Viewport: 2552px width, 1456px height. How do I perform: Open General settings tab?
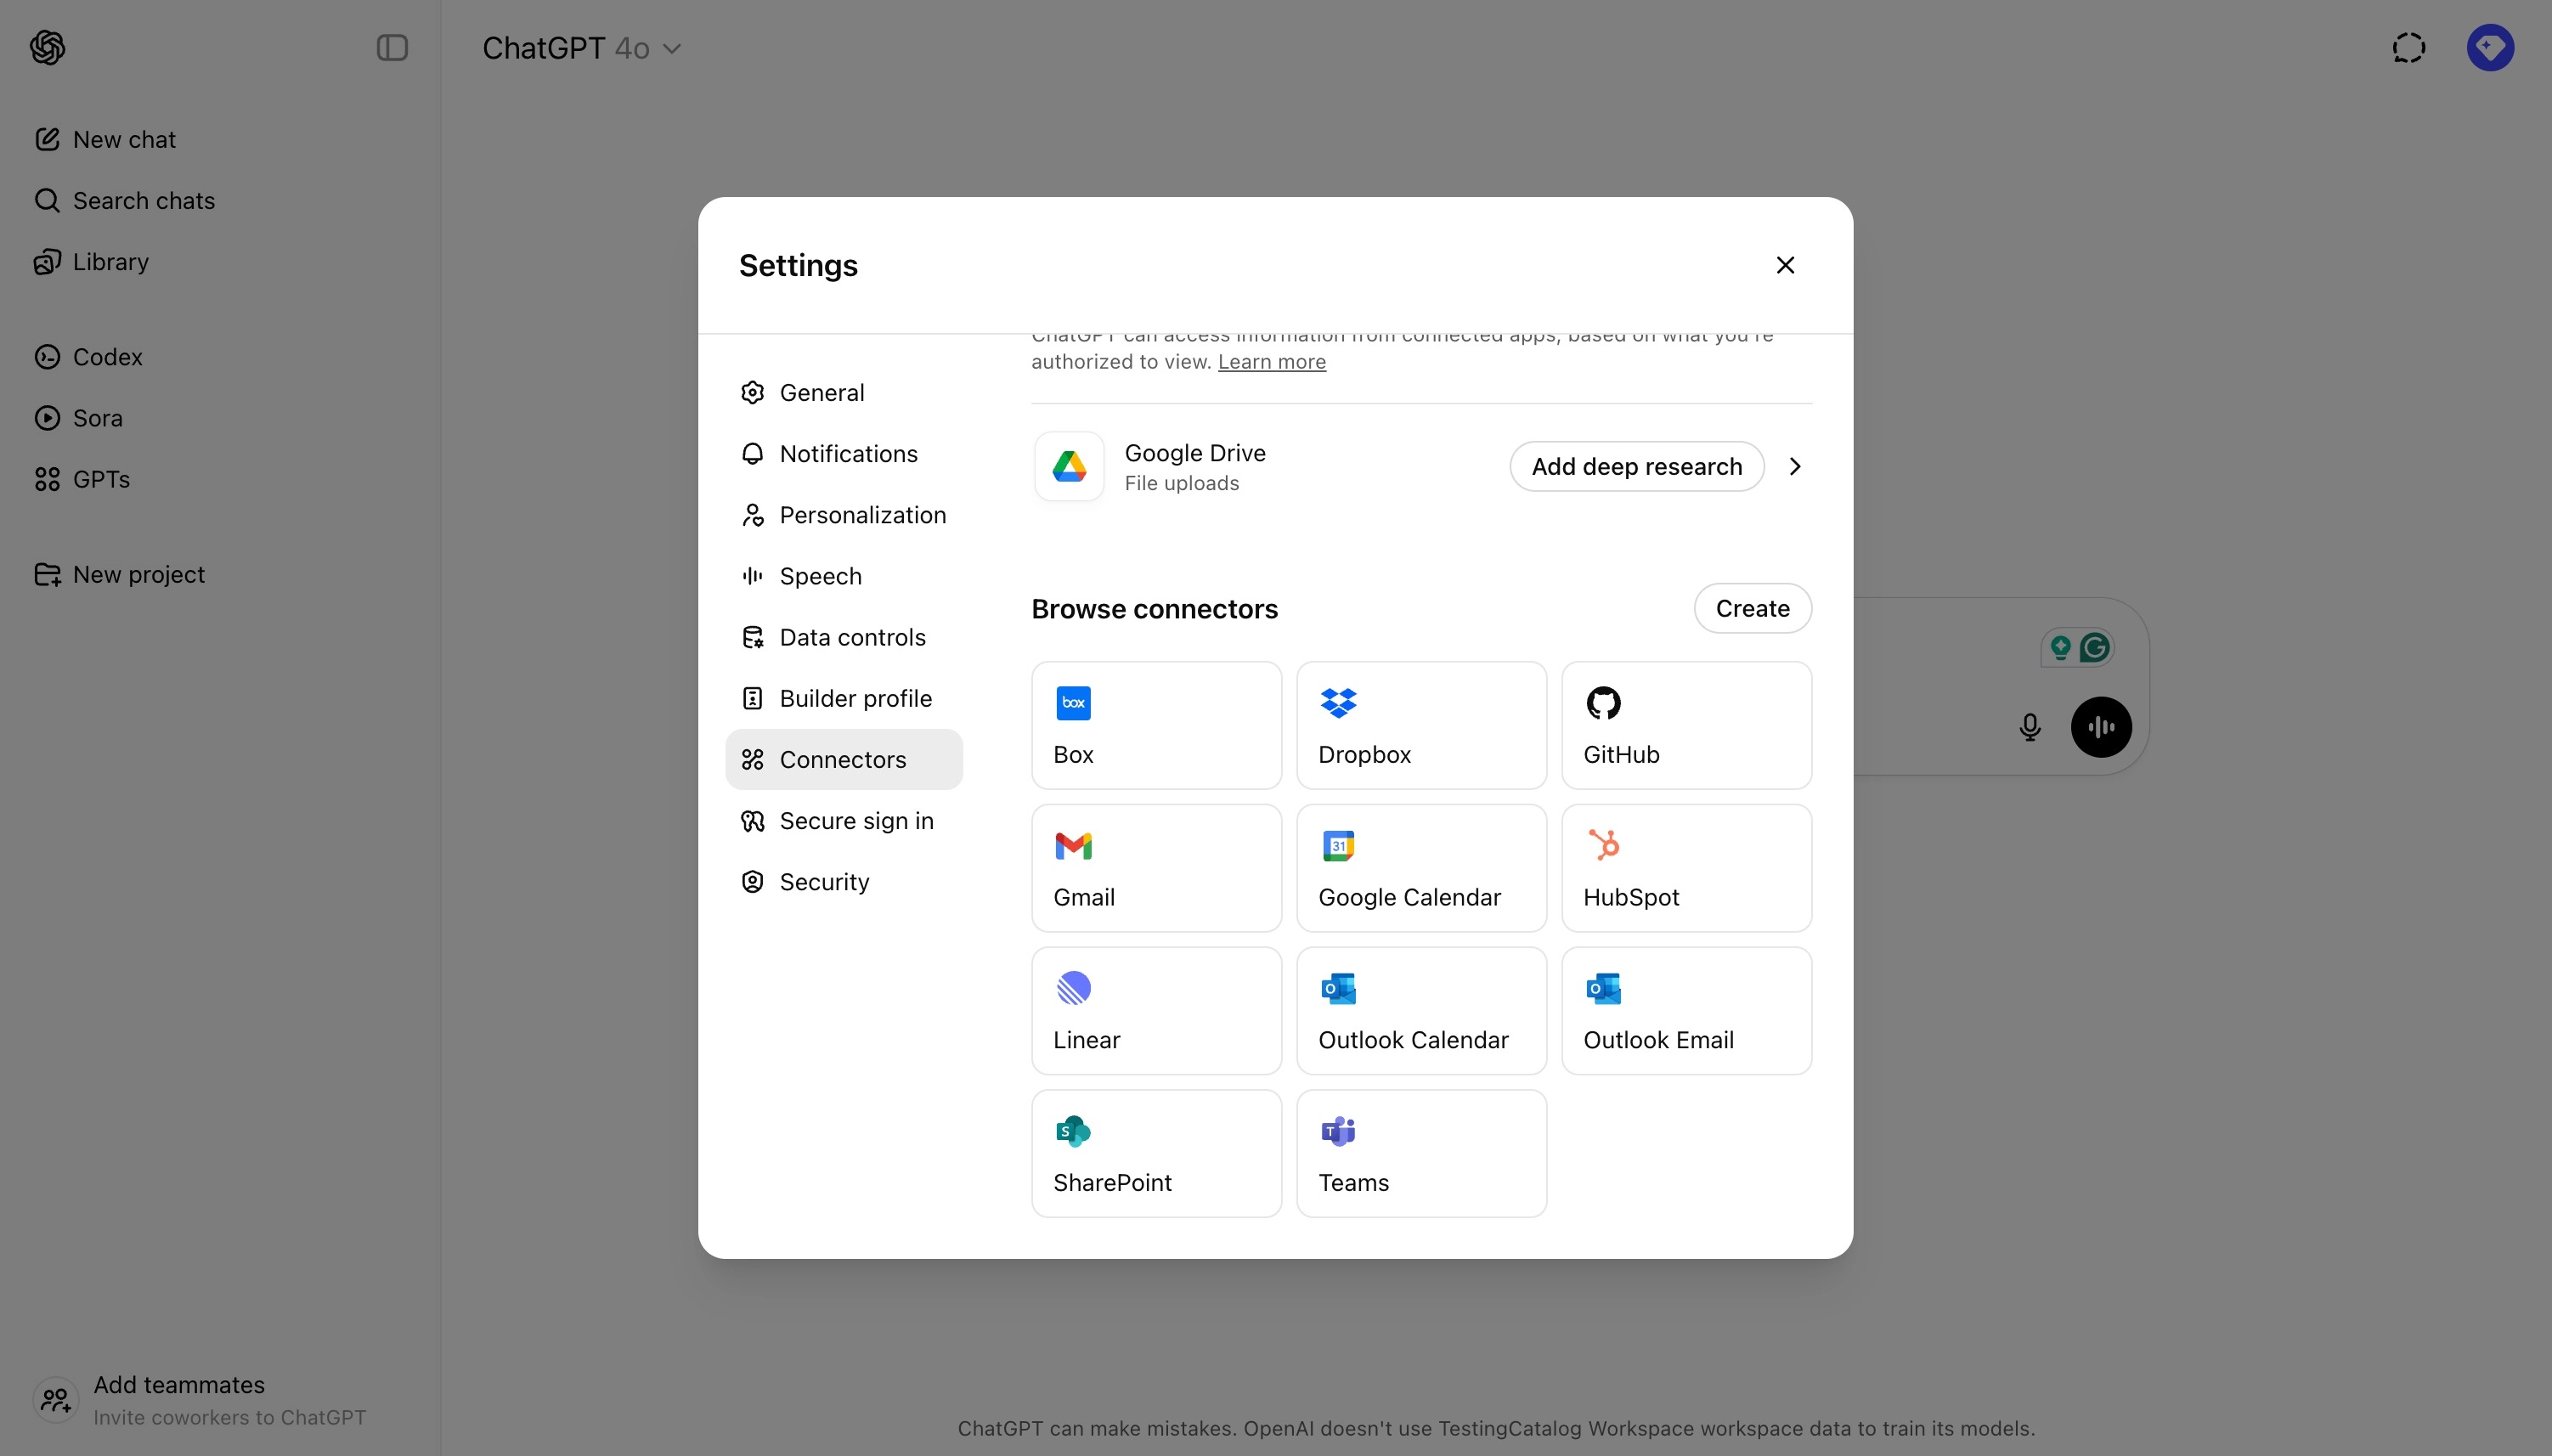point(844,392)
